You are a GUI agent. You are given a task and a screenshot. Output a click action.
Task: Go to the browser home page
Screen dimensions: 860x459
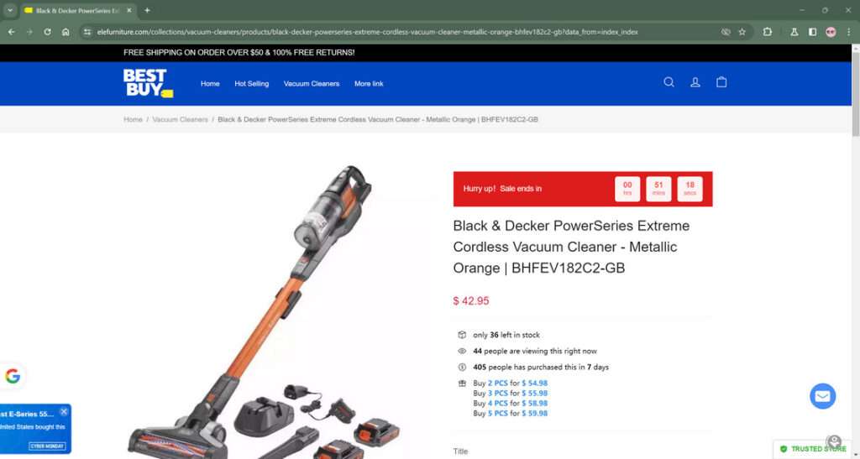pyautogui.click(x=66, y=32)
